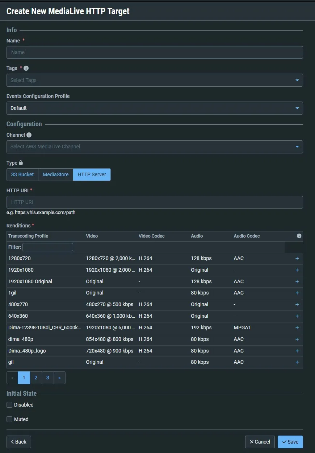315x453 pixels.
Task: Click the 192 kbps audio cell
Action: pos(201,328)
